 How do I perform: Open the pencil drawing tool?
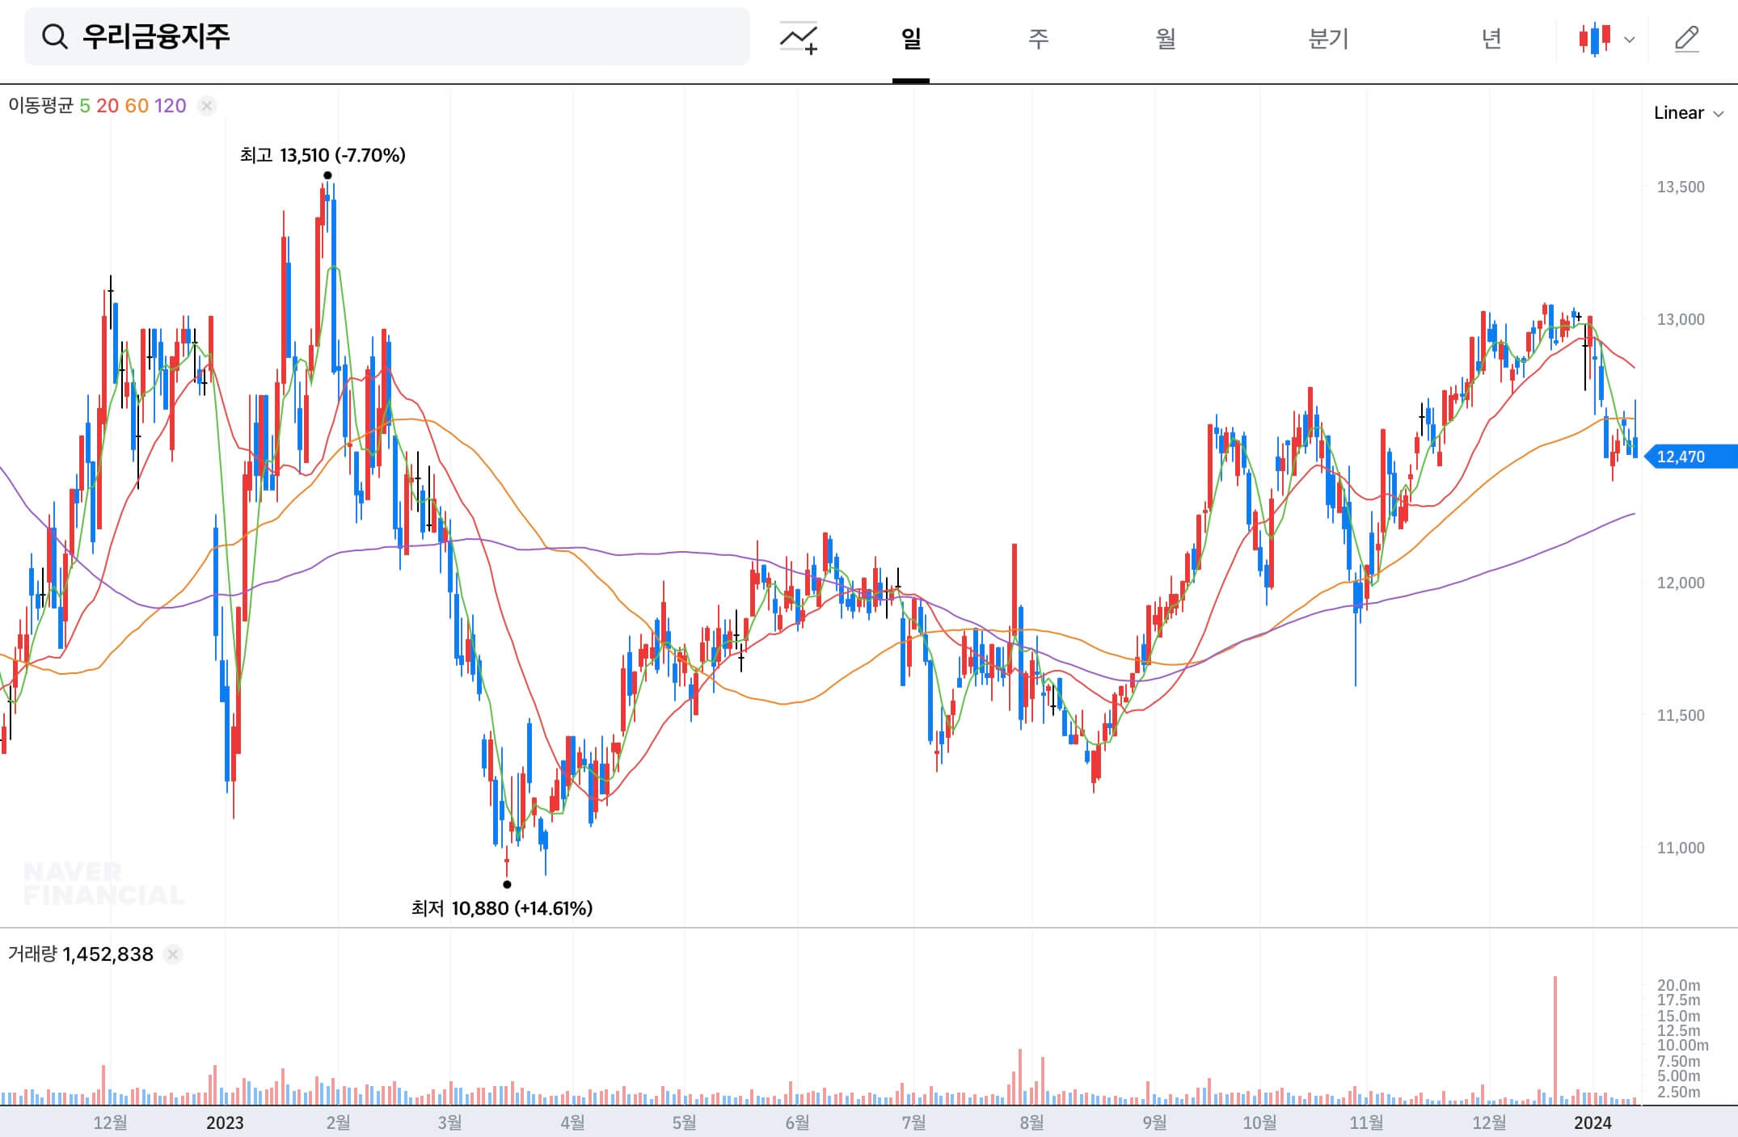pyautogui.click(x=1686, y=38)
